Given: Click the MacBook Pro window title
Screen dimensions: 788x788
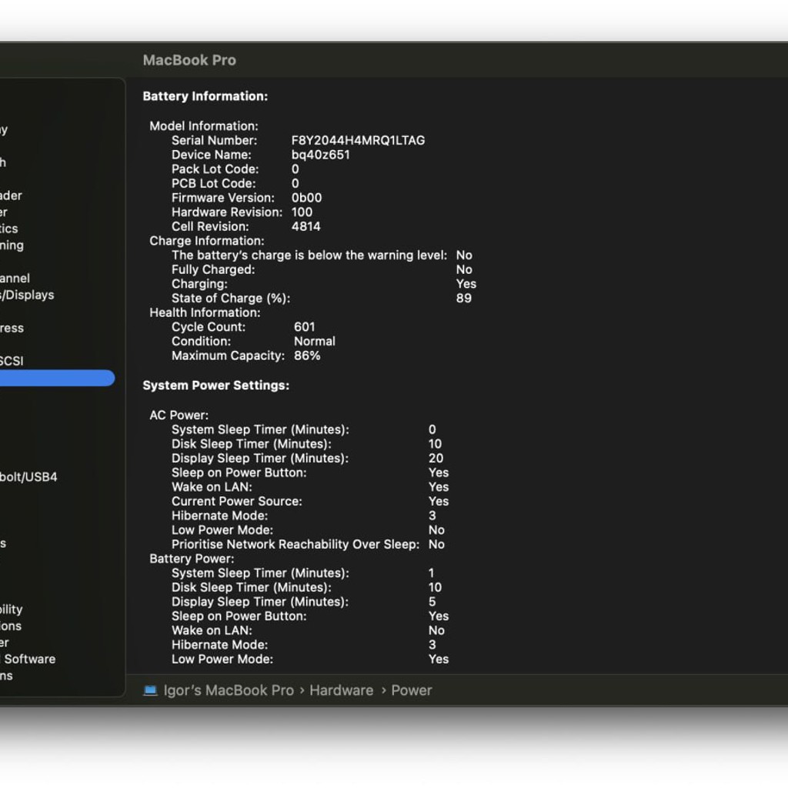Looking at the screenshot, I should [189, 60].
